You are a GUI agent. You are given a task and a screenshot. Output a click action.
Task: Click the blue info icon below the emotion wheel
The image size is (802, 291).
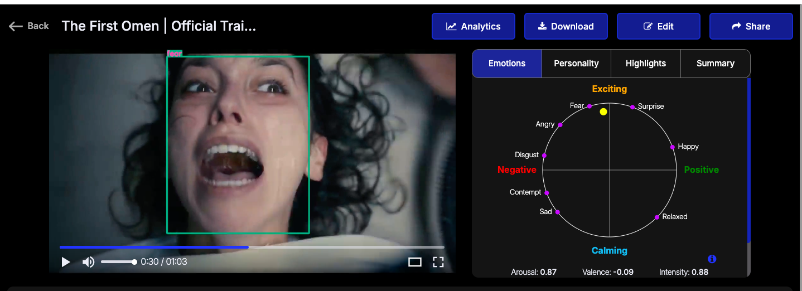[x=712, y=259]
